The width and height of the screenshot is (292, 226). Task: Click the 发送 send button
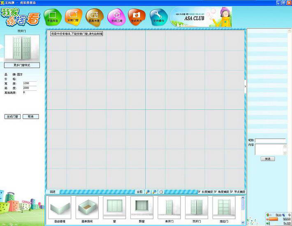[268, 159]
